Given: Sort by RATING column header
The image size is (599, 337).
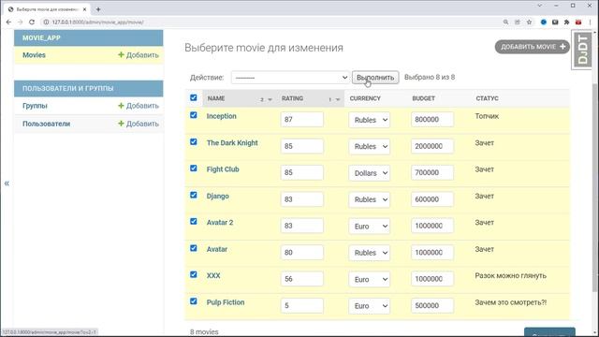Looking at the screenshot, I should (292, 98).
